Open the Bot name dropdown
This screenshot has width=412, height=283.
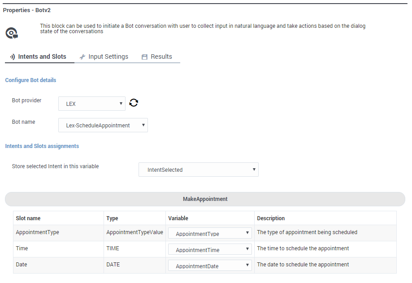coord(103,126)
